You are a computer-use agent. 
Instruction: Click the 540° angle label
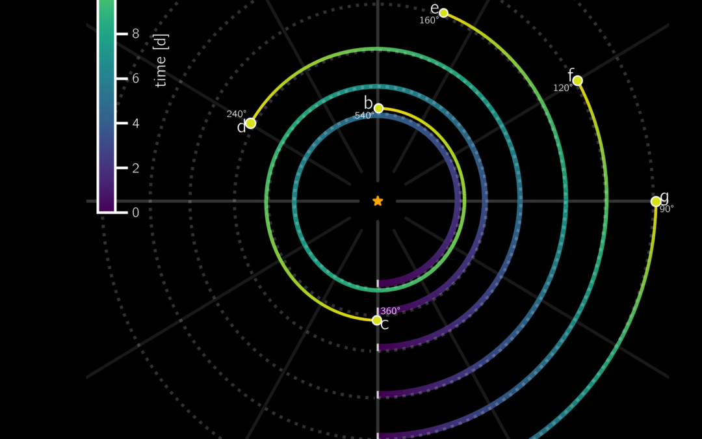click(365, 116)
